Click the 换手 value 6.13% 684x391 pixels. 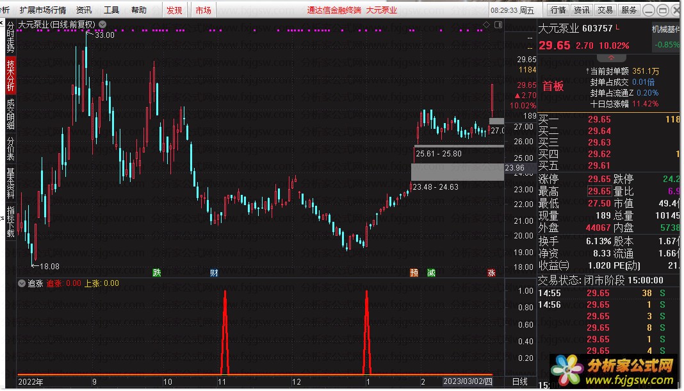coord(598,241)
